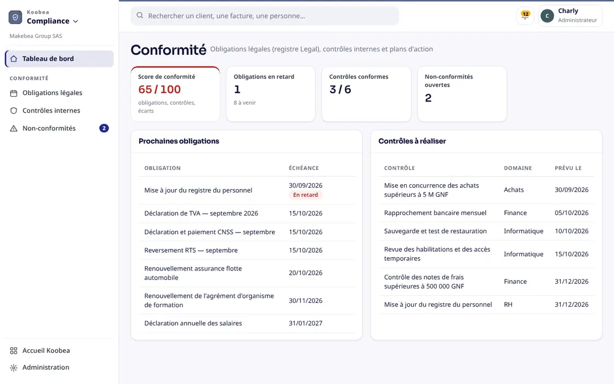Click the Administration gear icon

14,368
